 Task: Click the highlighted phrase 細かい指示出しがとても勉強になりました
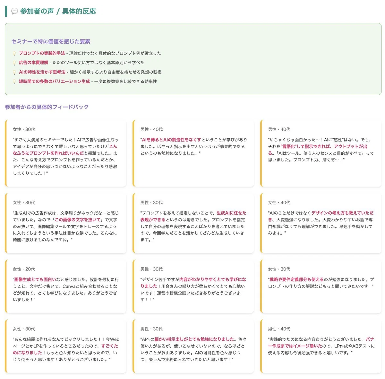[194, 339]
